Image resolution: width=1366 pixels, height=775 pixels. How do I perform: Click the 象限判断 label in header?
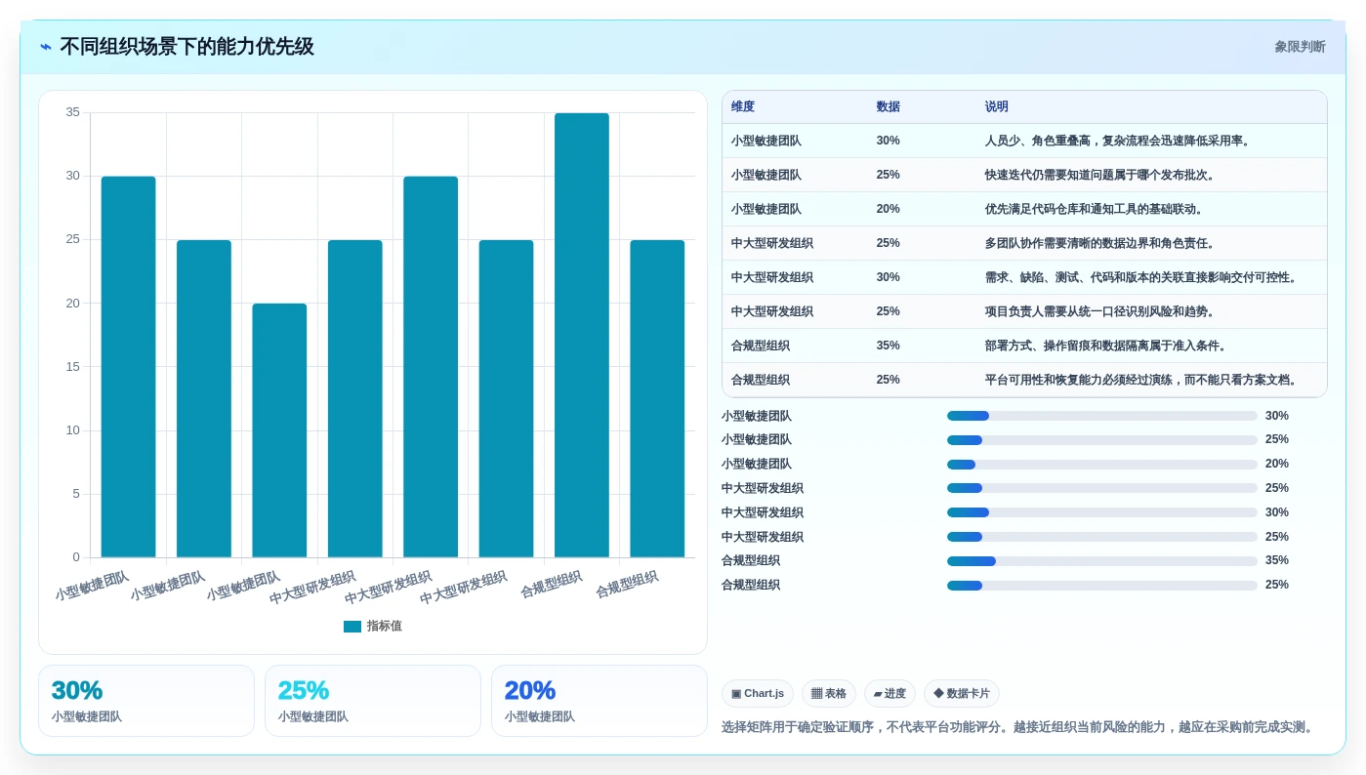(1300, 47)
